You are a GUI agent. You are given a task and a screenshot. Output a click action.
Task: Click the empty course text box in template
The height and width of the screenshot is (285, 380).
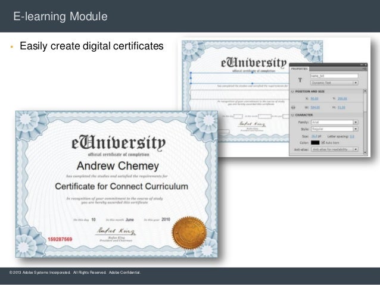pos(239,95)
